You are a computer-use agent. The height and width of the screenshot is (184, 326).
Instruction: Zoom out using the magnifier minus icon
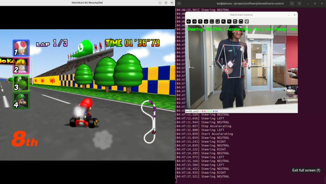pyautogui.click(x=229, y=21)
